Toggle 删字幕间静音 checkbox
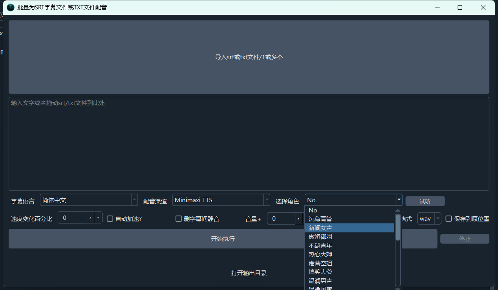 (x=178, y=219)
